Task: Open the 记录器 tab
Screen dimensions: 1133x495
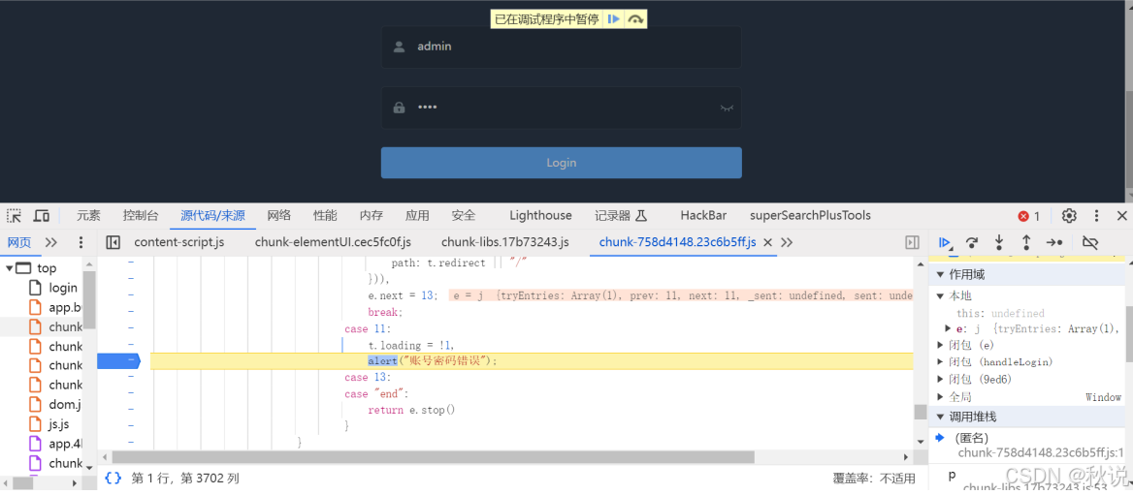Action: (620, 215)
